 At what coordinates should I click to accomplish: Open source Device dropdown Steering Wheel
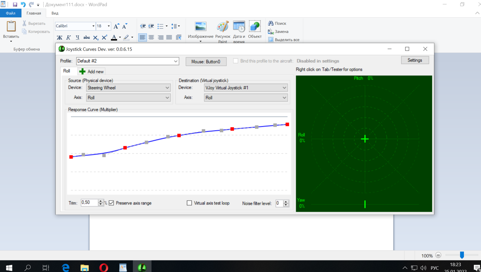tap(128, 88)
